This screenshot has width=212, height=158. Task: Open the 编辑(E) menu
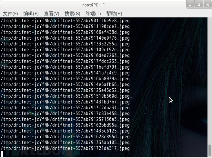(x=31, y=14)
